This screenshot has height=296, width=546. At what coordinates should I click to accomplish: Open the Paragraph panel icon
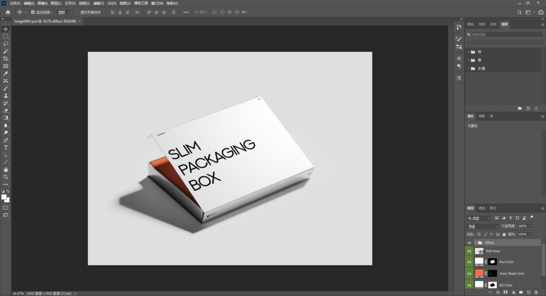[x=459, y=66]
